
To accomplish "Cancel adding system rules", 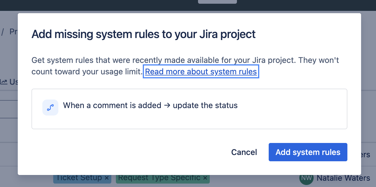I will click(244, 152).
